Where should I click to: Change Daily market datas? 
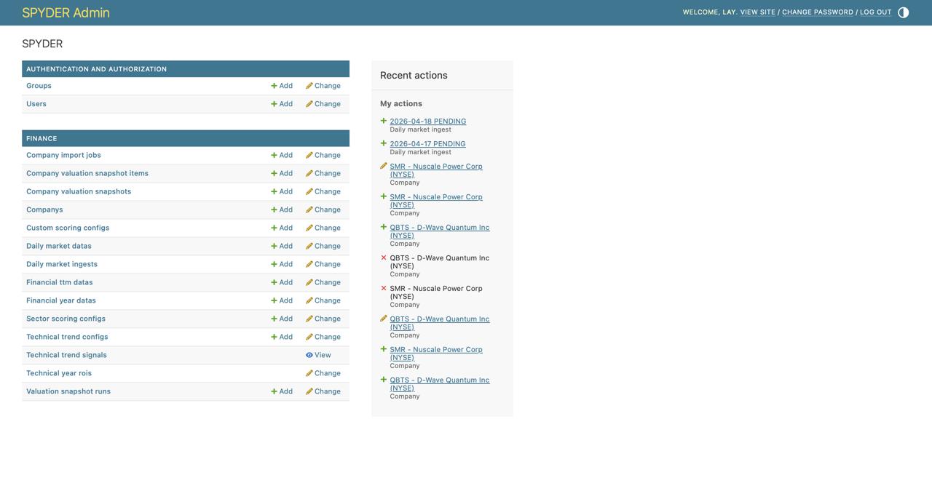(x=323, y=246)
